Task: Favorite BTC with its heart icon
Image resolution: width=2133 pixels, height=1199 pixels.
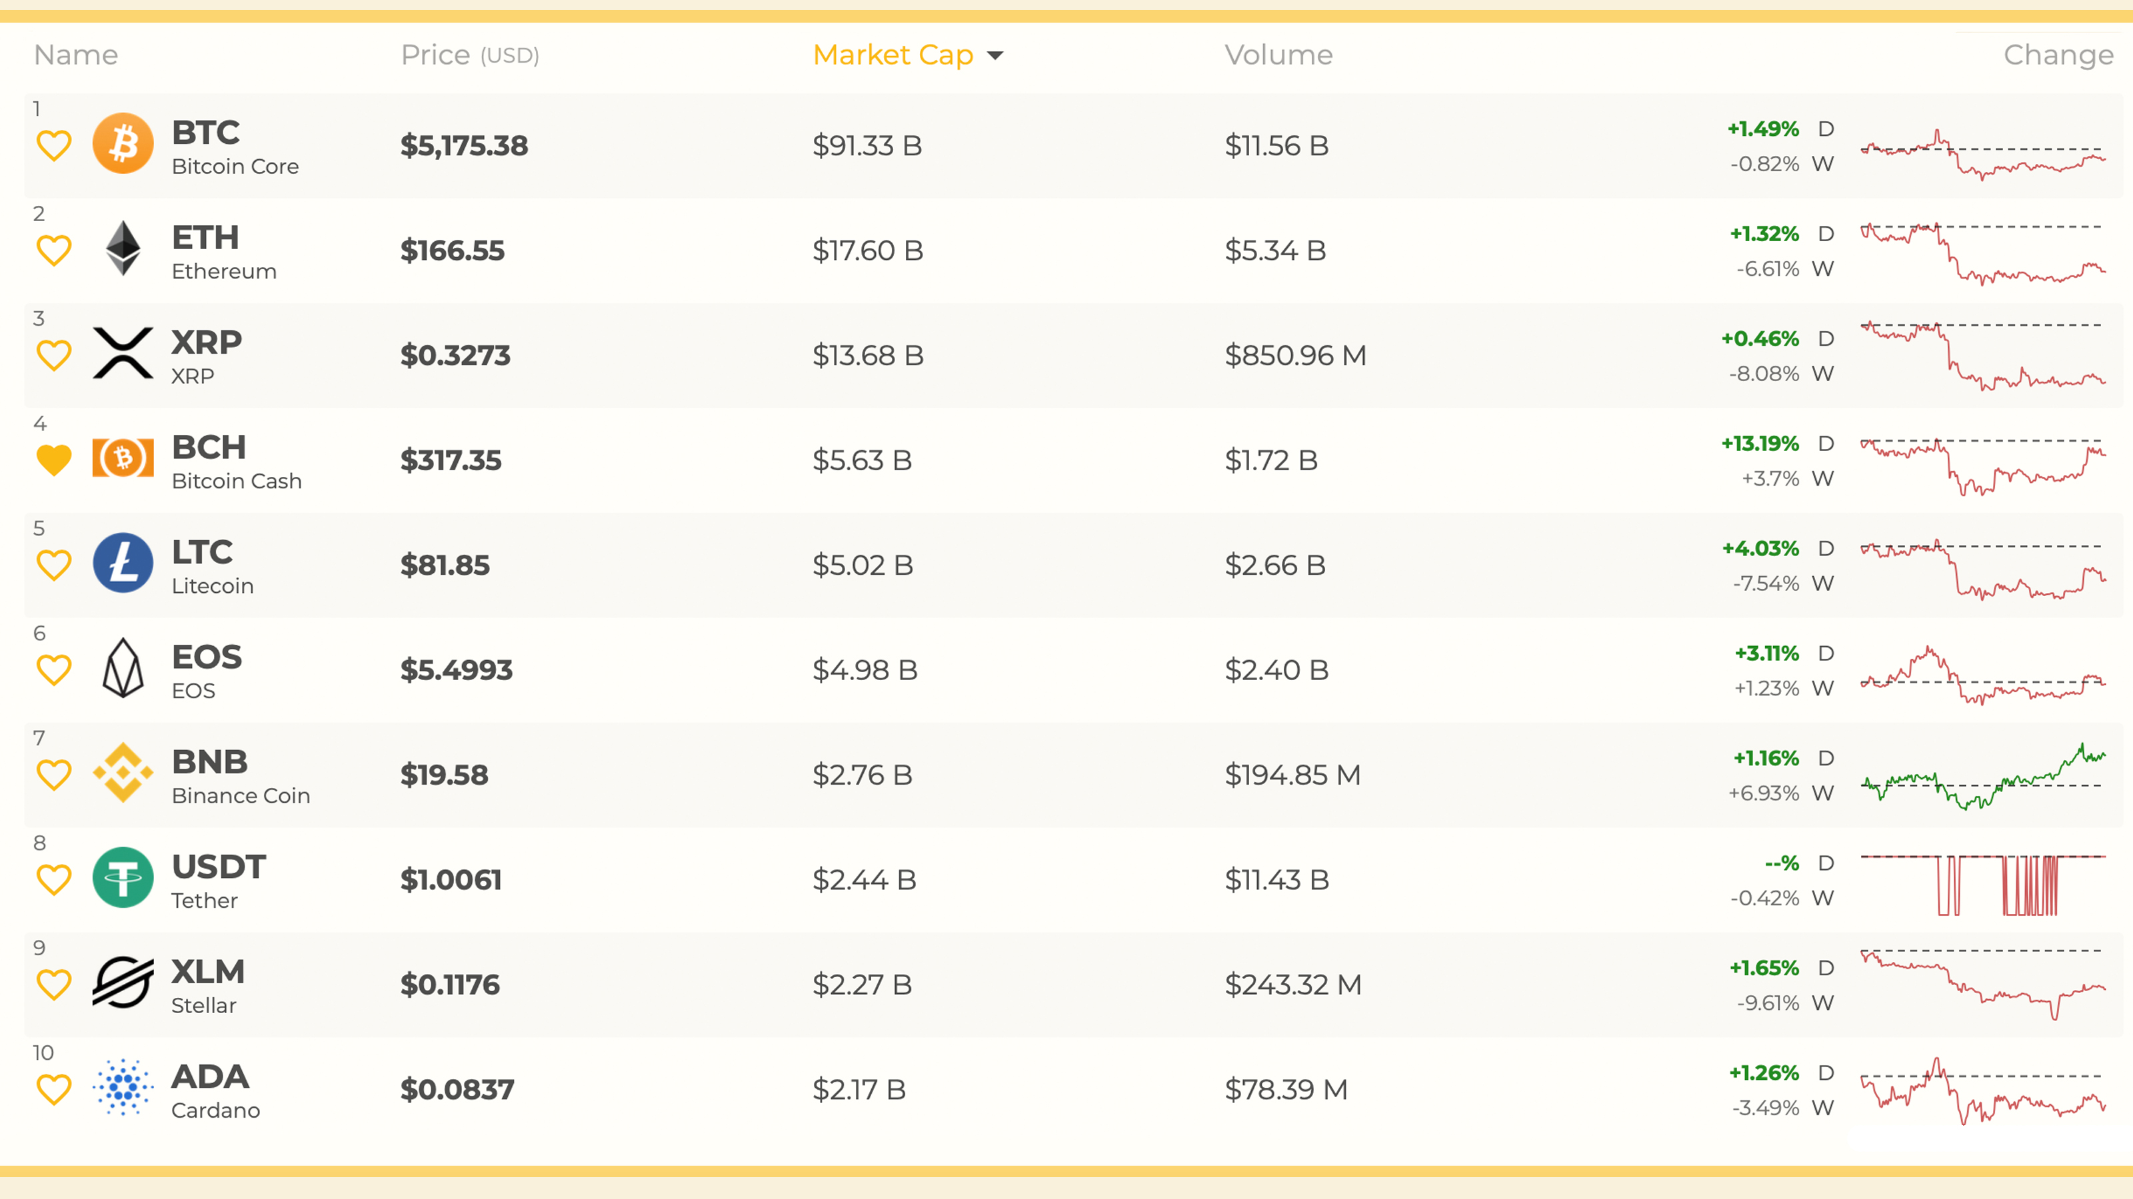Action: tap(54, 146)
